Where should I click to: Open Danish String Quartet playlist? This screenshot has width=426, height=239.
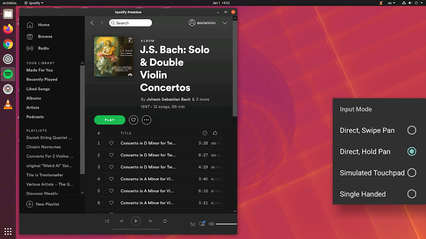[49, 138]
